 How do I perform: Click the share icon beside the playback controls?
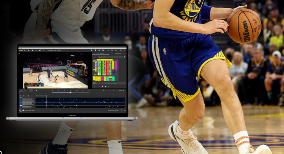click(x=109, y=86)
